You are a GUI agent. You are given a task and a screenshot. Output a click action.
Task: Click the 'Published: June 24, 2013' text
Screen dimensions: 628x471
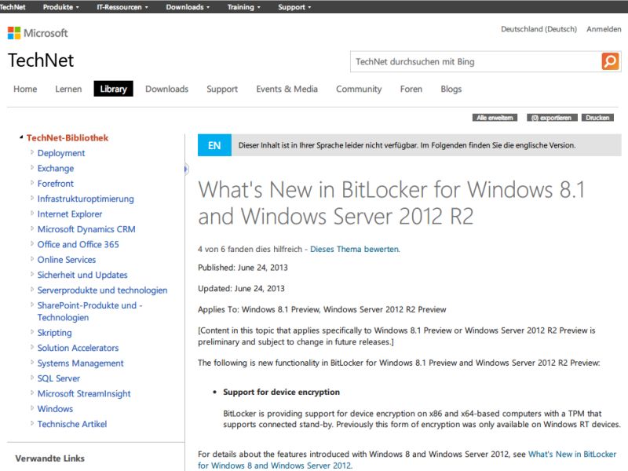click(x=243, y=268)
